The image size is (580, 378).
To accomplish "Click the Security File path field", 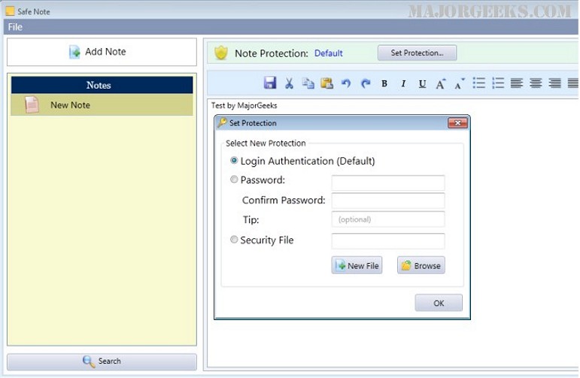I will tap(388, 241).
